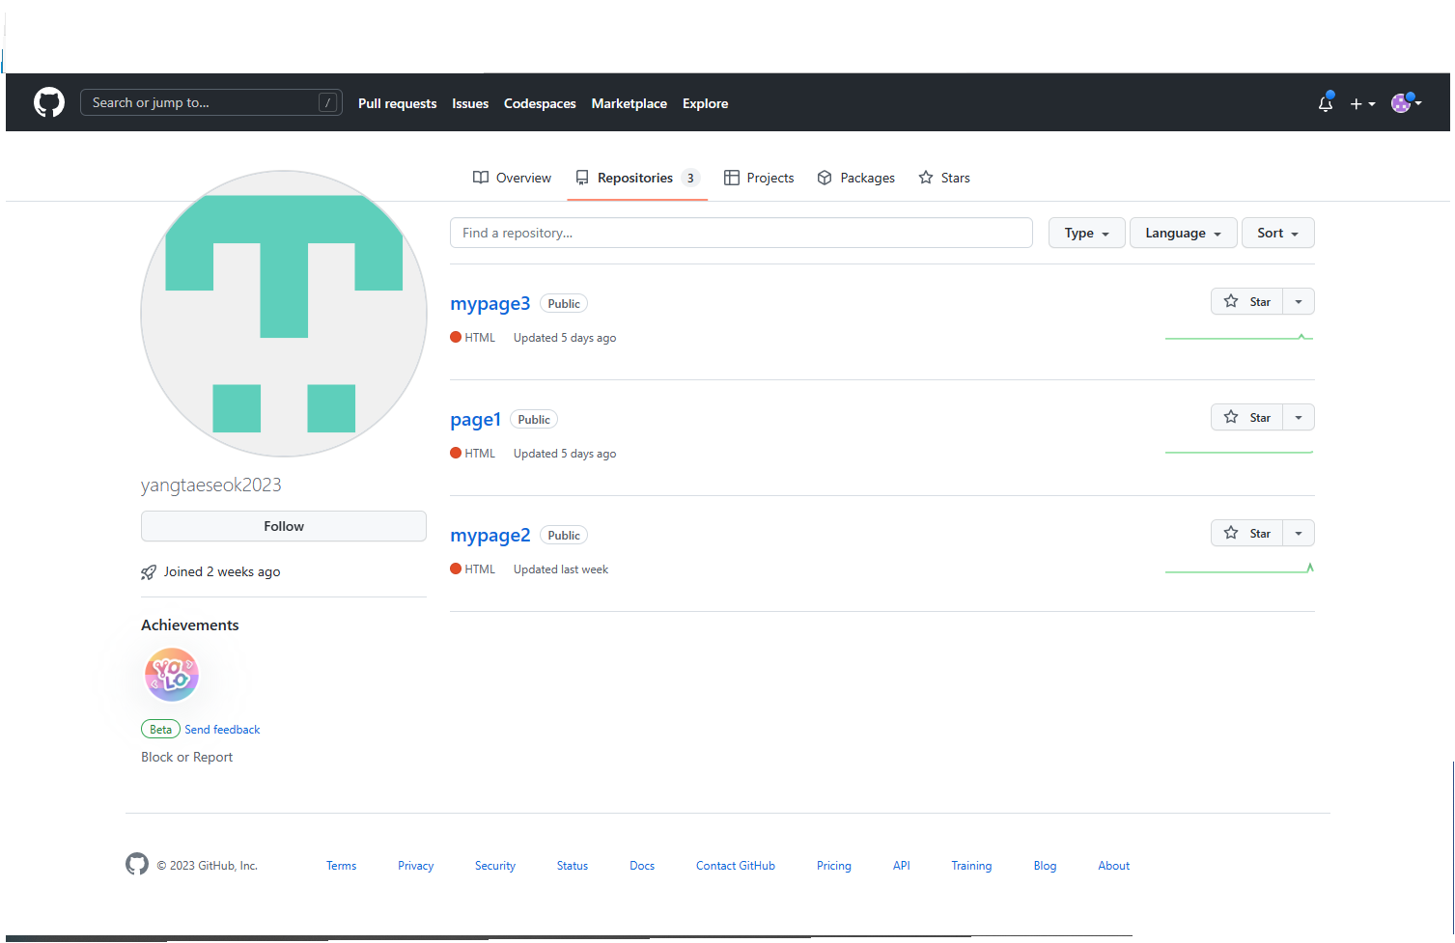
Task: Click the Send feedback link
Action: pyautogui.click(x=222, y=730)
